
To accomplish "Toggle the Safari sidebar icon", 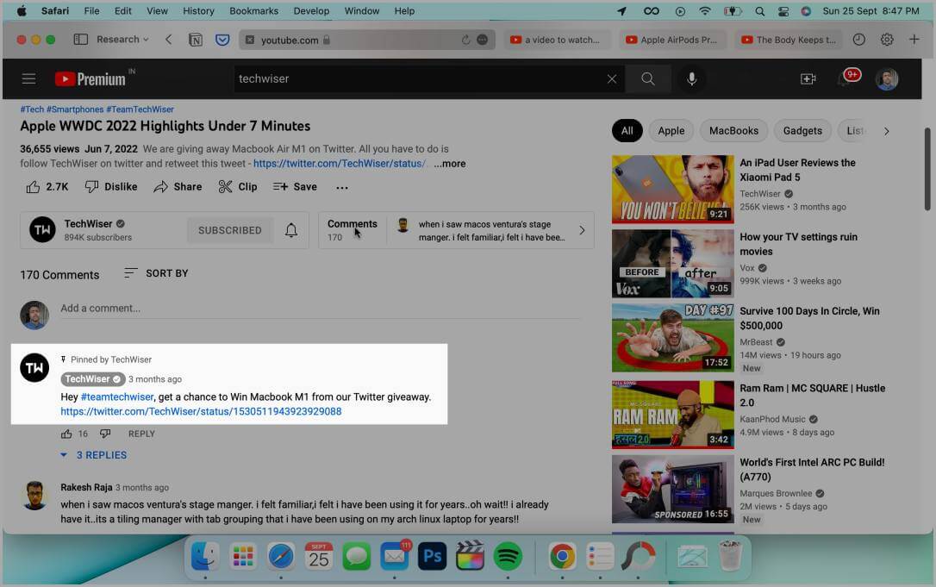I will click(81, 40).
